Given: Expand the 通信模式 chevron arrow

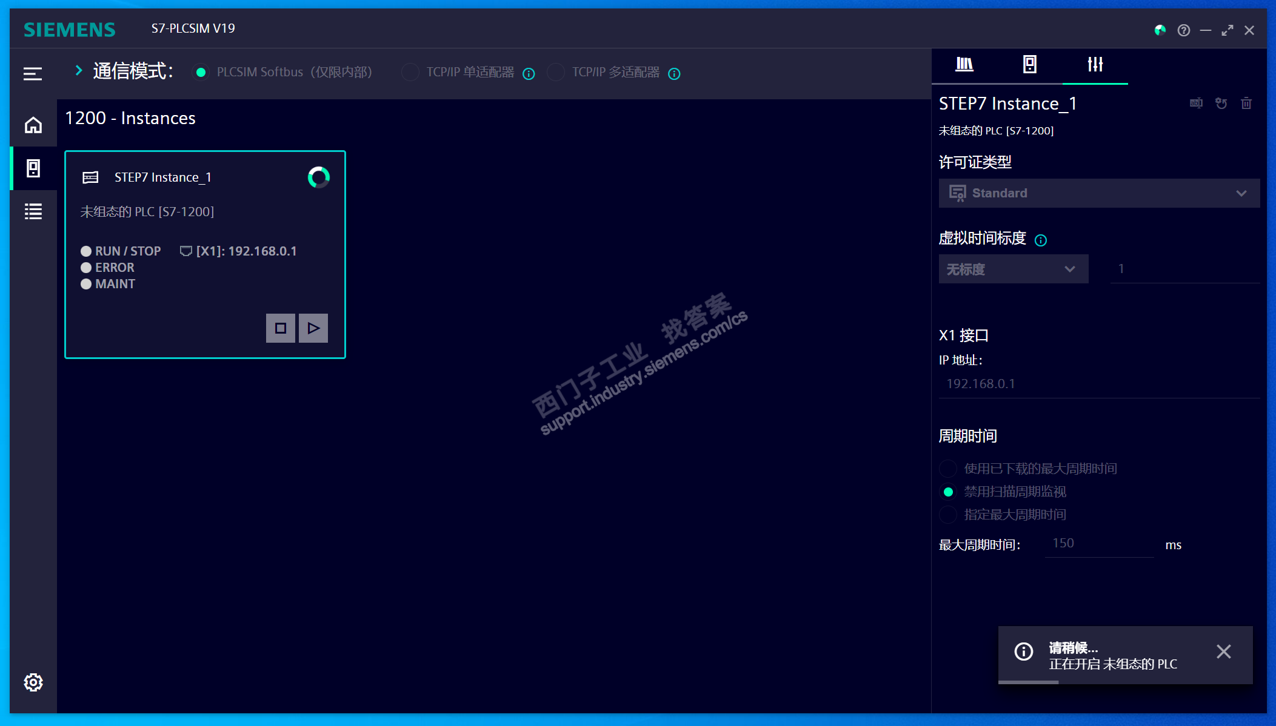Looking at the screenshot, I should (x=78, y=71).
